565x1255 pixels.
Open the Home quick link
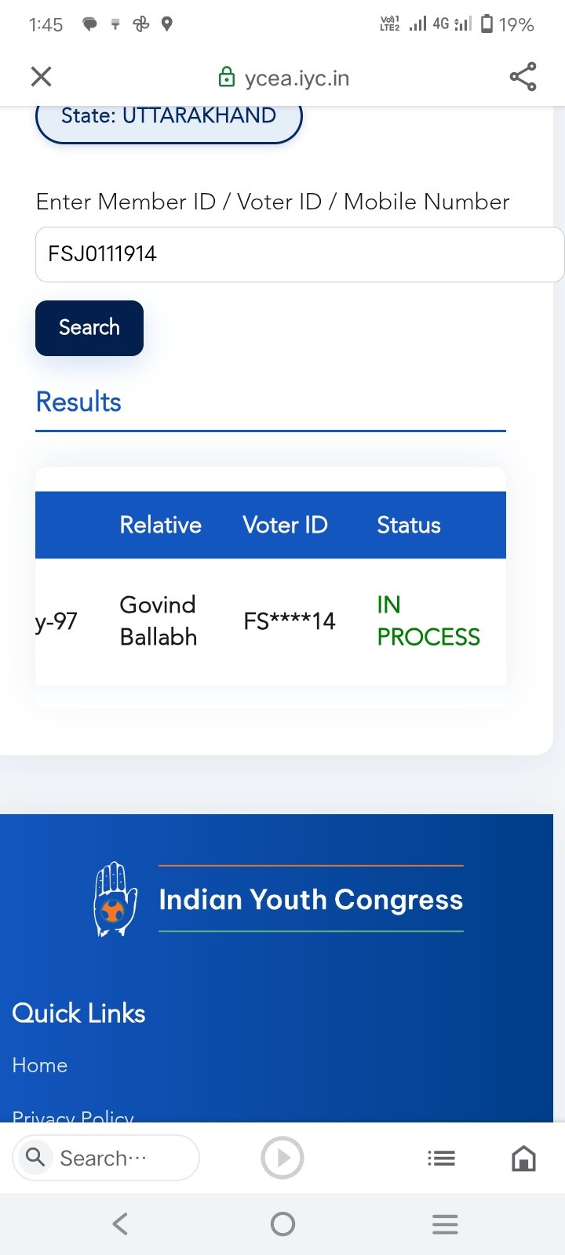tap(40, 1065)
